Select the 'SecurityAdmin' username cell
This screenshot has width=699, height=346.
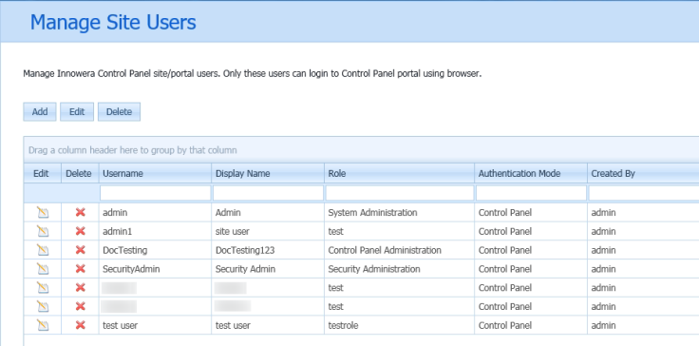pyautogui.click(x=155, y=269)
